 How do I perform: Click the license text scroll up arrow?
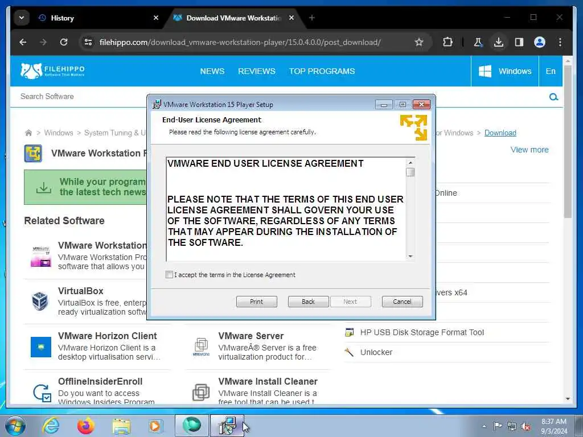tap(410, 163)
